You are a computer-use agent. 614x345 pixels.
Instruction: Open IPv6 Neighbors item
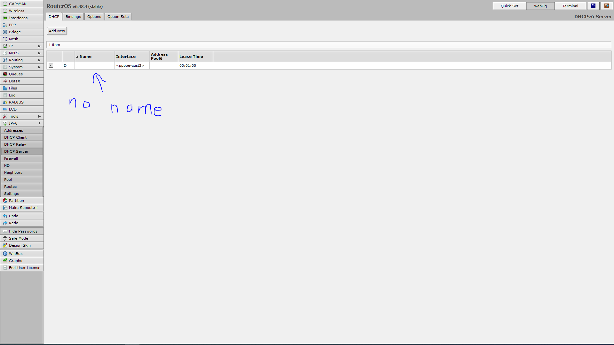22,172
